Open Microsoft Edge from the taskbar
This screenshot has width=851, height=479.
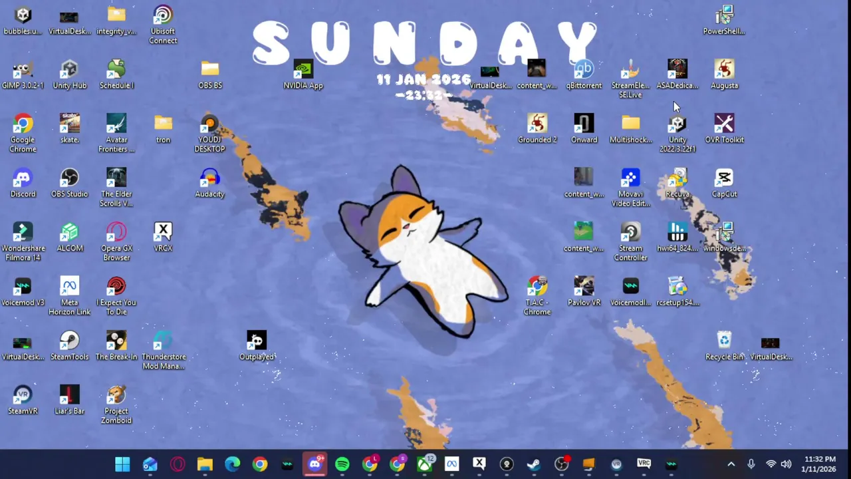[x=232, y=464]
